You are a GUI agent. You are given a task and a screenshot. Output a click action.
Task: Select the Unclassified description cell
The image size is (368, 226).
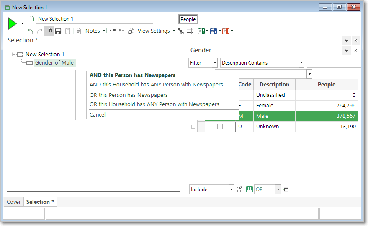click(274, 95)
